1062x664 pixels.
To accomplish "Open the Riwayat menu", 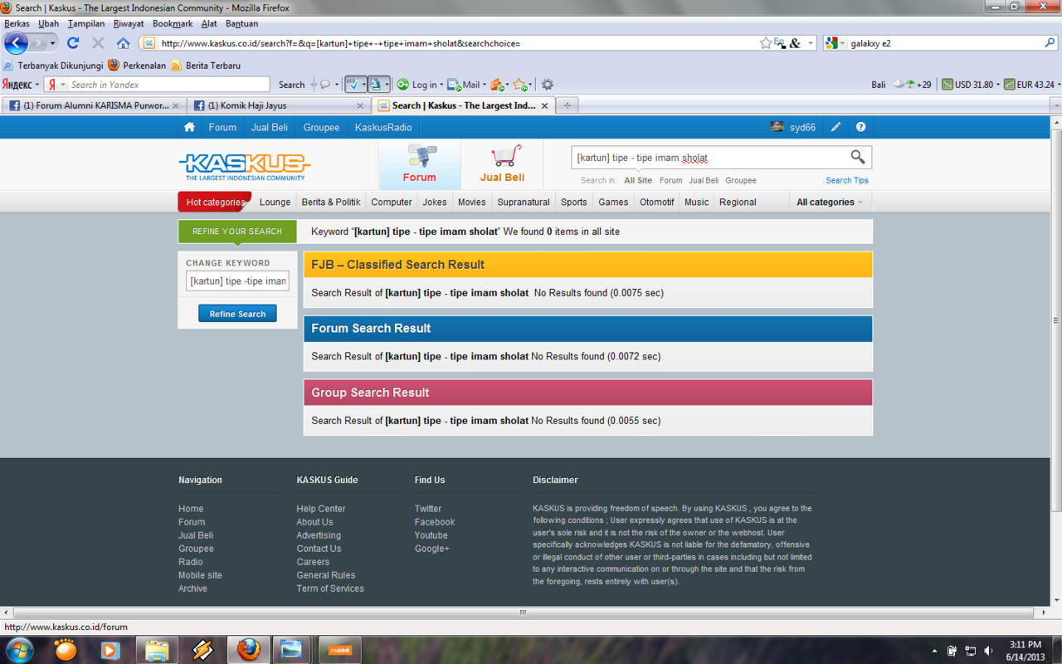I will click(x=129, y=24).
